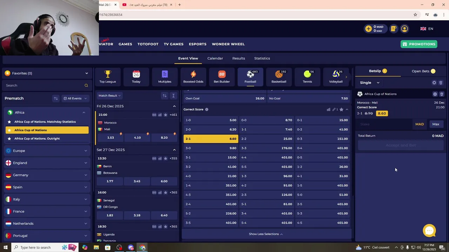Collapse Sat 27 Dec 2025 group
The image size is (449, 252).
click(x=174, y=150)
